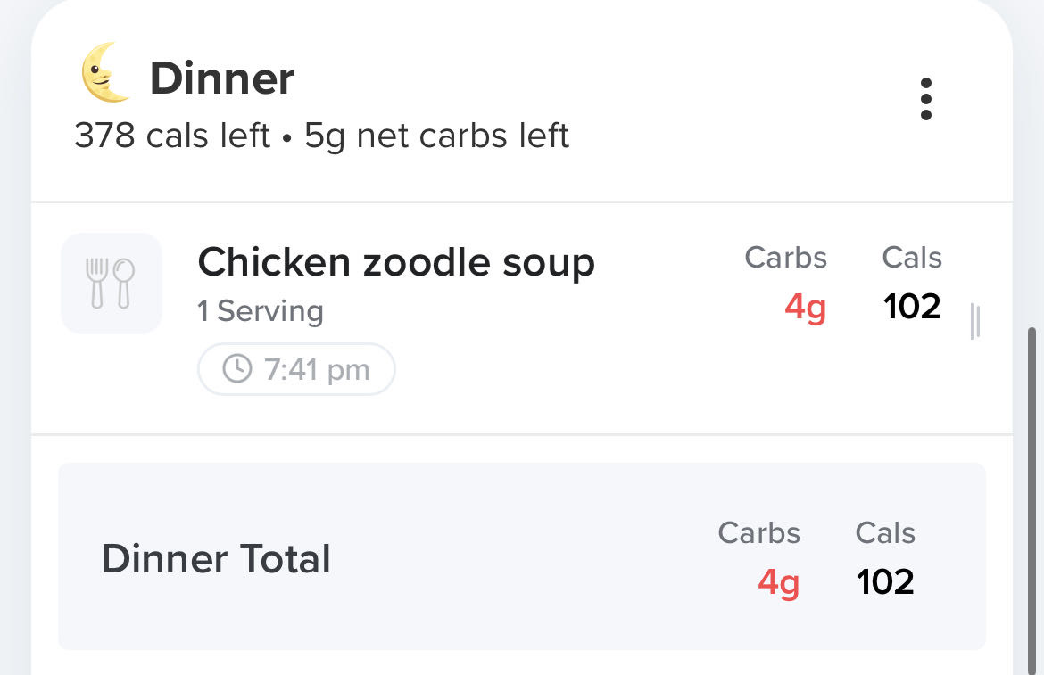
Task: Tap the fork and spoon food thumbnail
Action: tap(112, 284)
